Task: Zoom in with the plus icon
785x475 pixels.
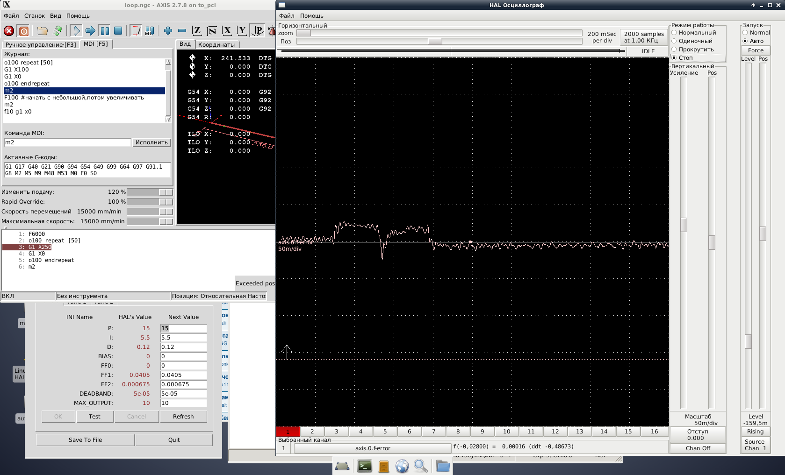Action: click(168, 31)
